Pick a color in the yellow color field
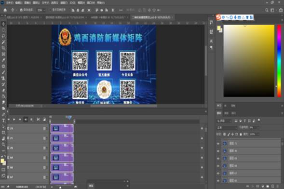Viewport: 284px width, 189px height. [249, 61]
